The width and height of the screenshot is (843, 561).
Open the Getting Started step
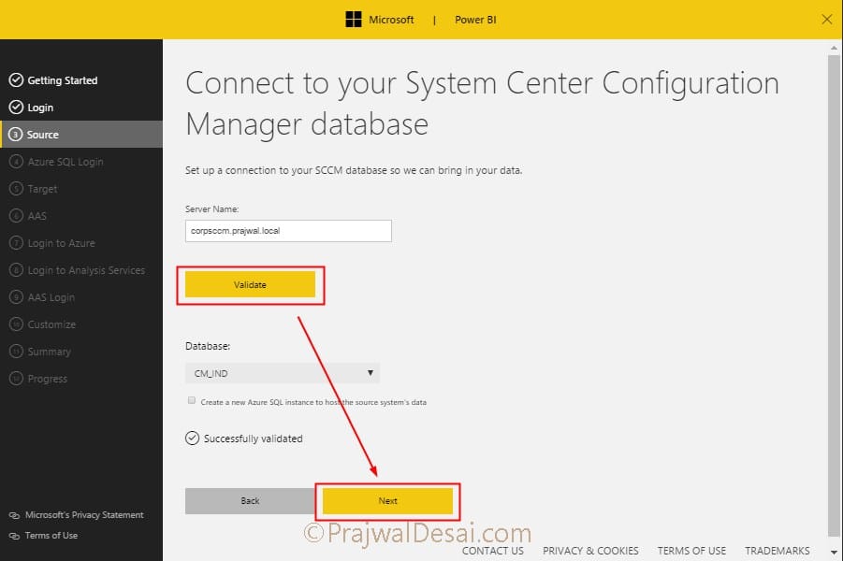click(63, 80)
